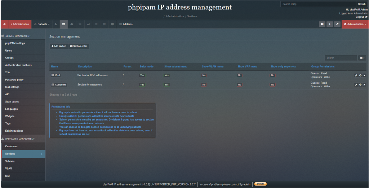Image resolution: width=369 pixels, height=188 pixels.
Task: Click 'Section for IPv6 addresses' description cell
Action: [93, 75]
